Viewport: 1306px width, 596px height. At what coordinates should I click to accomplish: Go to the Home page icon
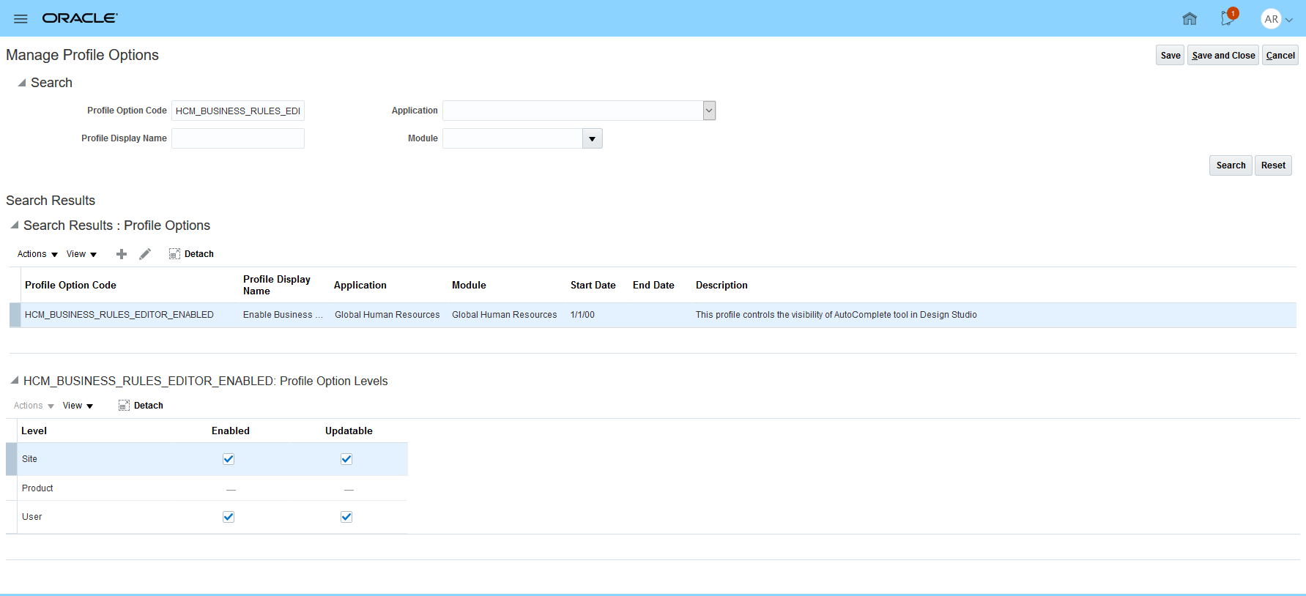point(1190,18)
